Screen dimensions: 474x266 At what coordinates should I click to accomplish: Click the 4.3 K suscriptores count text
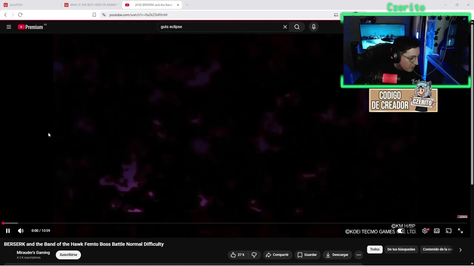[x=29, y=258]
